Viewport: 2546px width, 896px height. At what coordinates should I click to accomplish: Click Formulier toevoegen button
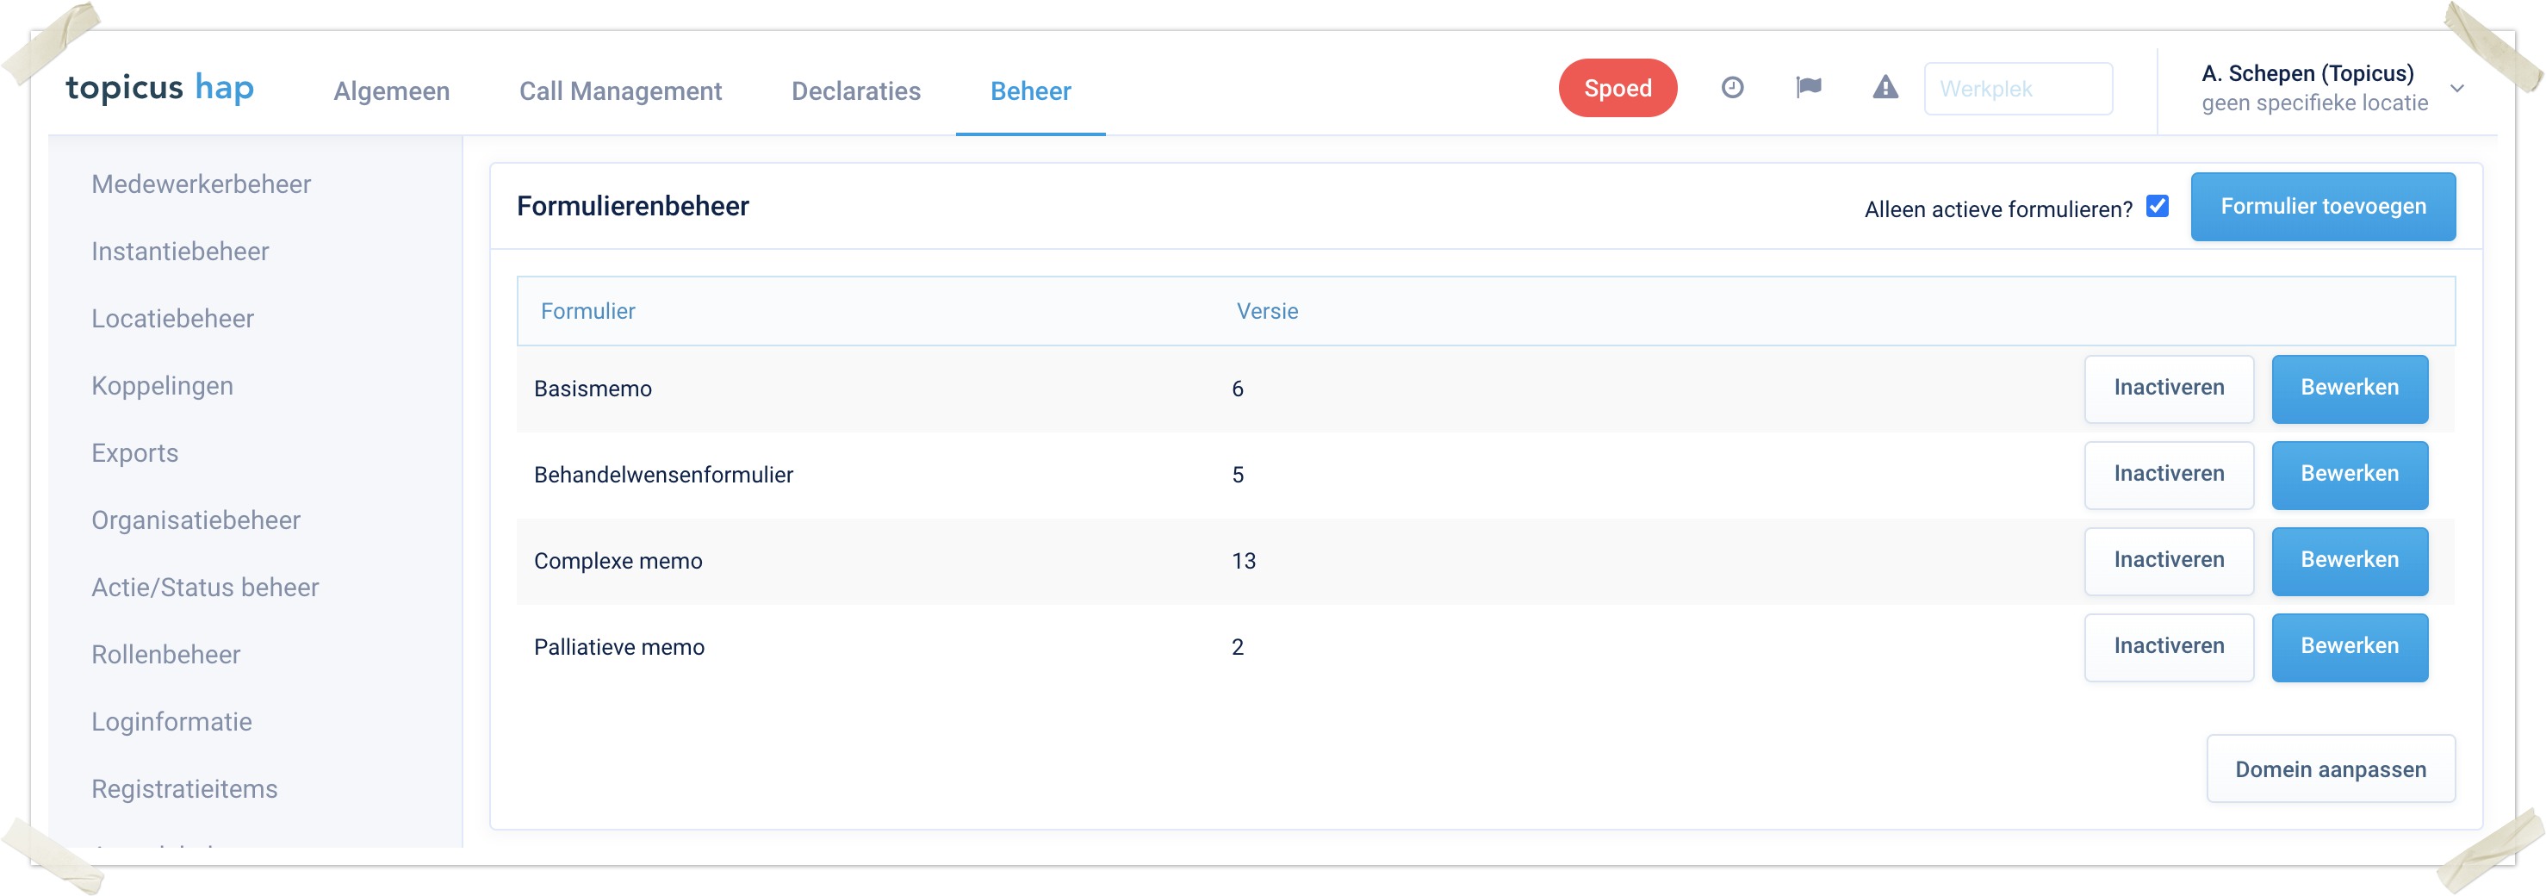click(x=2322, y=207)
